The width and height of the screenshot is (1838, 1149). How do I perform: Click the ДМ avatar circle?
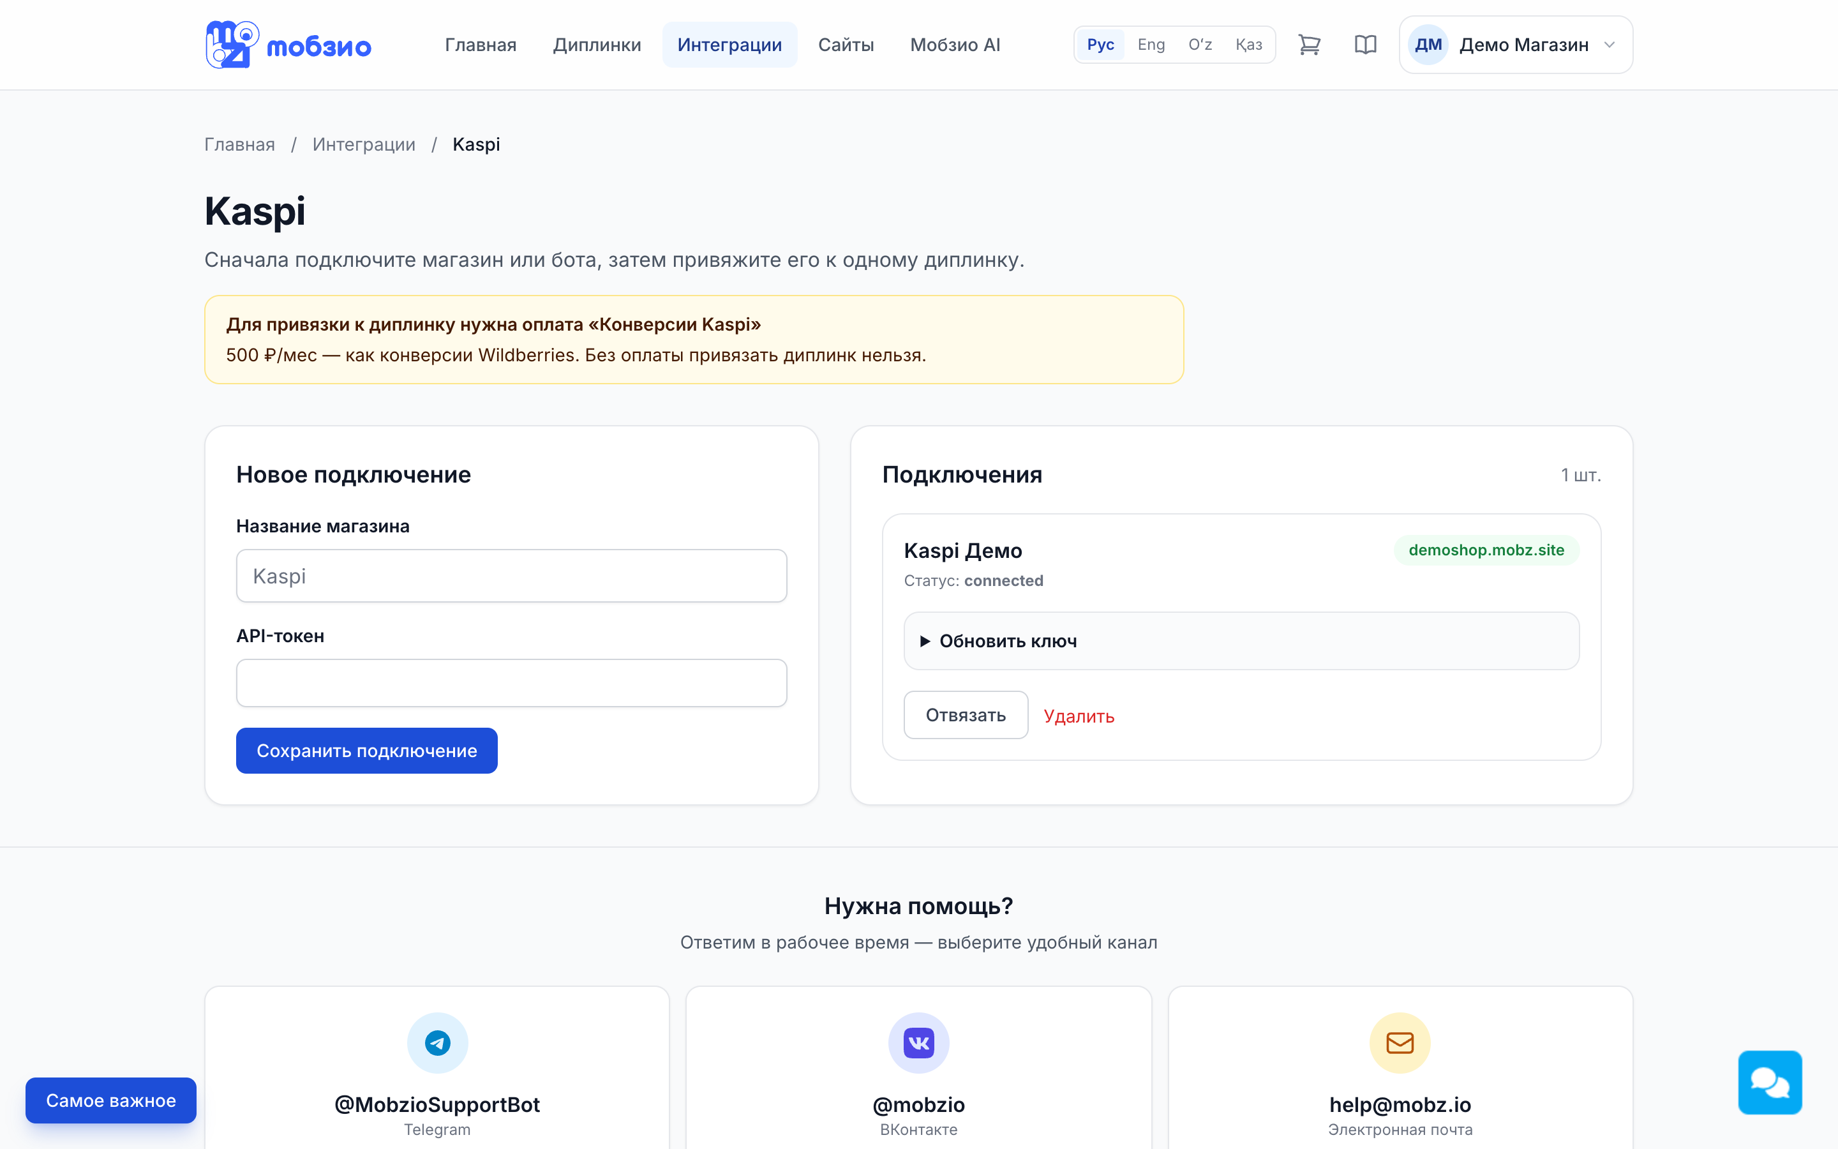coord(1428,45)
